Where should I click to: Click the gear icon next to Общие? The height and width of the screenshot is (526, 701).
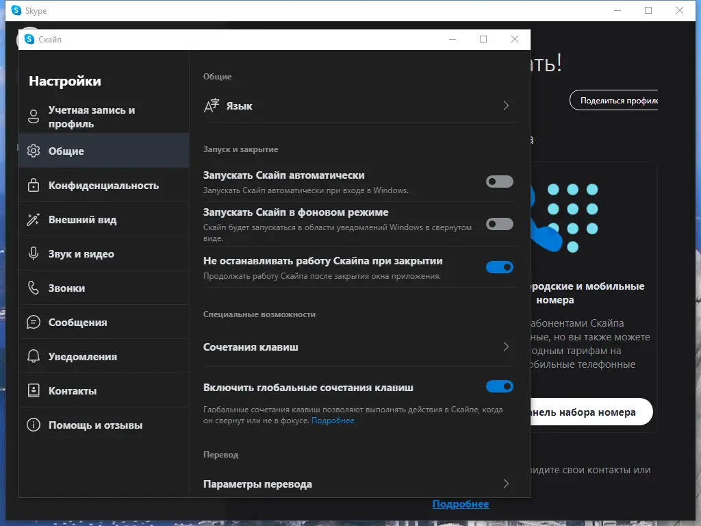33,151
